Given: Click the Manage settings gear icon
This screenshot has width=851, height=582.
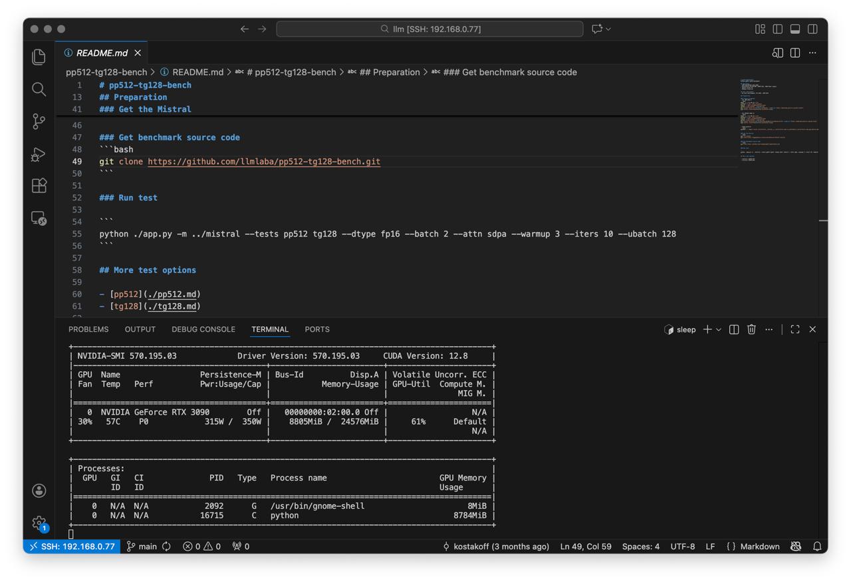Looking at the screenshot, I should 39,523.
